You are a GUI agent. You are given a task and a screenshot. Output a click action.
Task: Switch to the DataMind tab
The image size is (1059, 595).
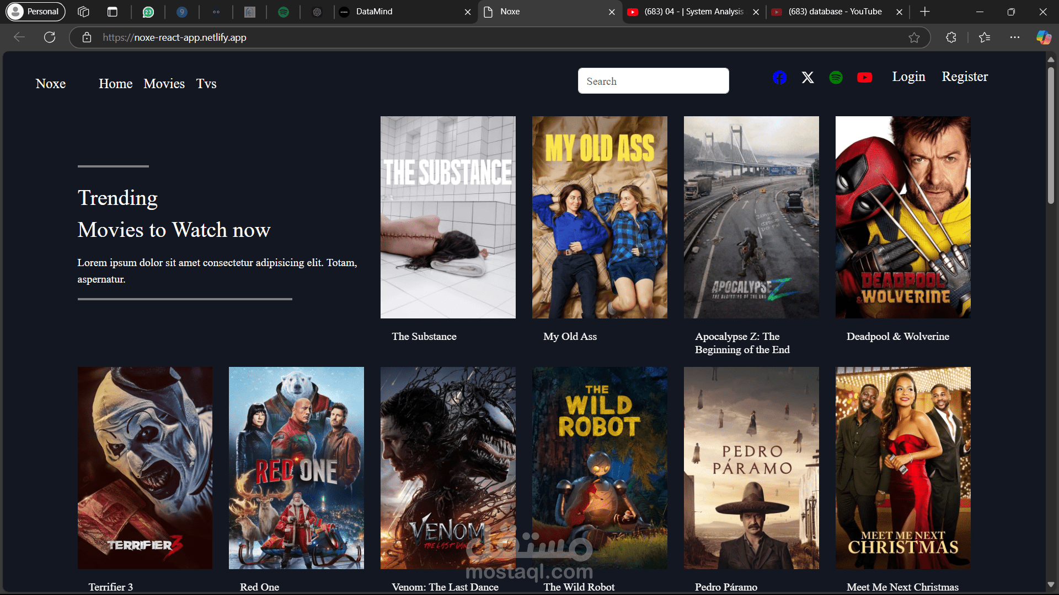[405, 12]
